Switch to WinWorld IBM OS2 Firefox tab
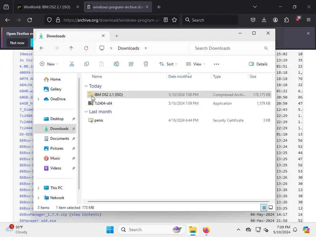 click(47, 7)
